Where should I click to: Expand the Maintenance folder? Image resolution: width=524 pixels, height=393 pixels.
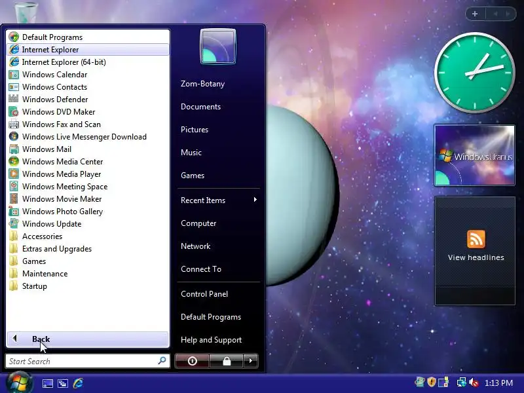click(88, 274)
